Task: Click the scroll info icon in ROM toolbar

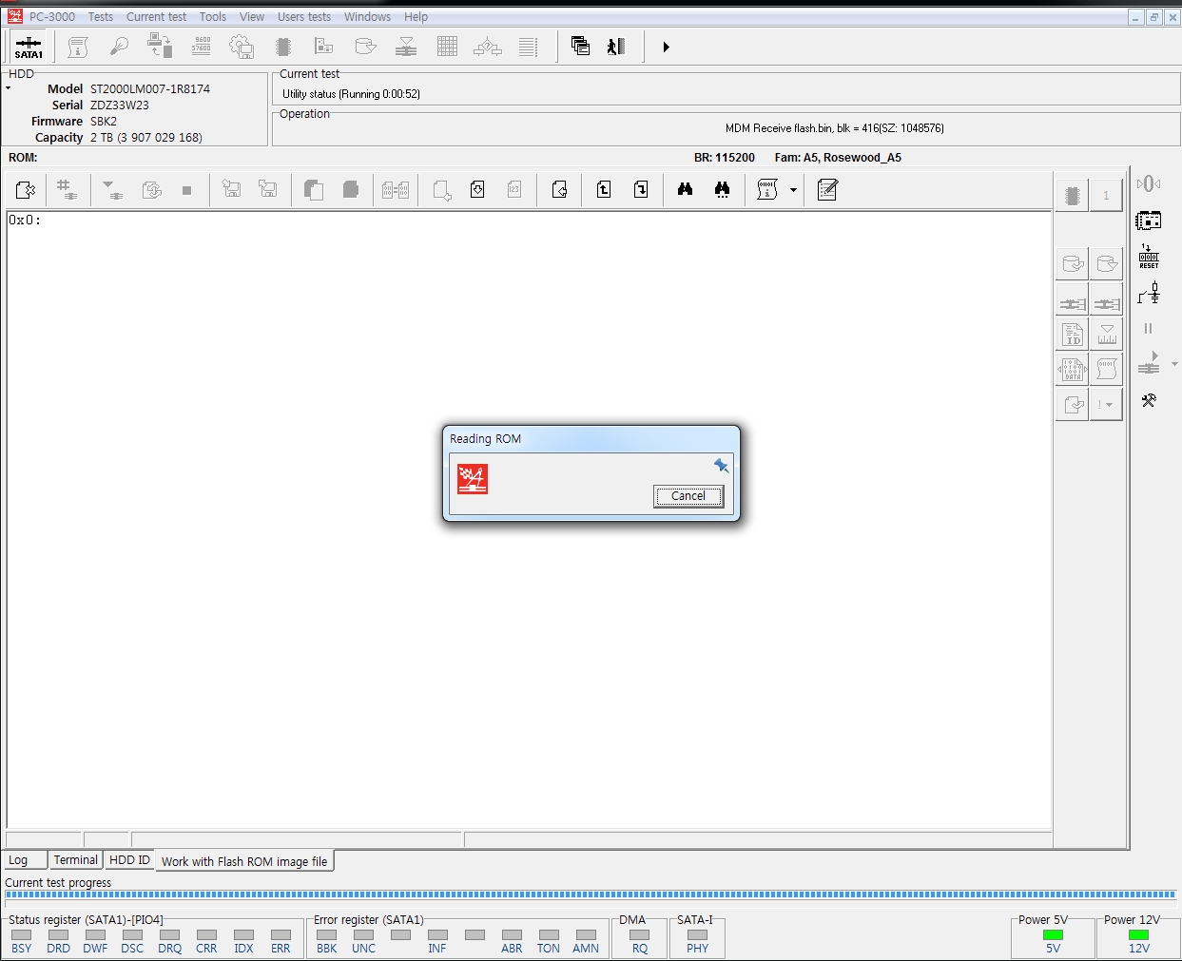Action: 767,190
